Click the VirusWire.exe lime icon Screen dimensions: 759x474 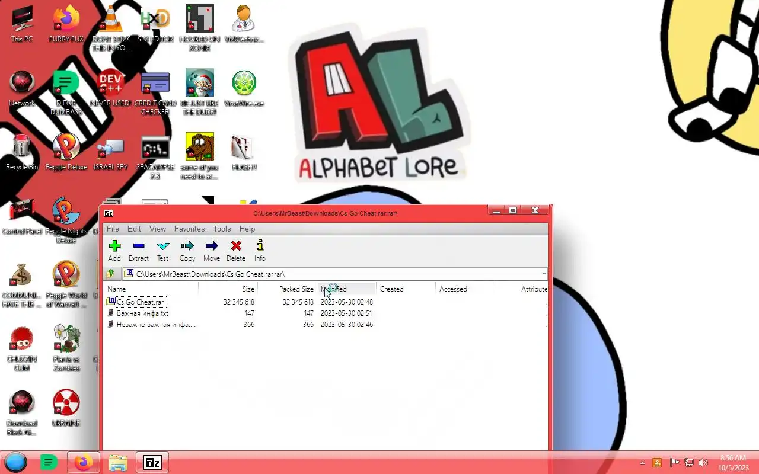click(x=244, y=89)
